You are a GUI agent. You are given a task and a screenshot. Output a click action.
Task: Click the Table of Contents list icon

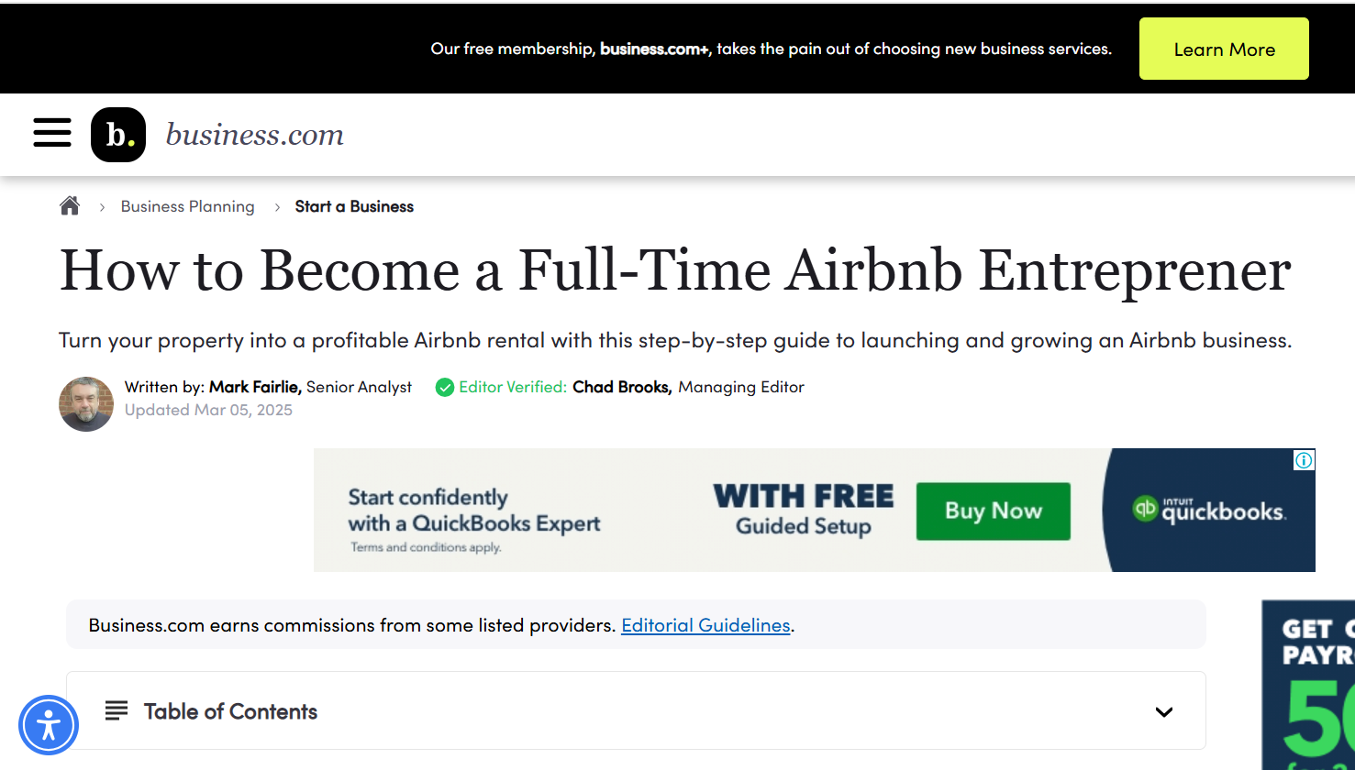117,710
